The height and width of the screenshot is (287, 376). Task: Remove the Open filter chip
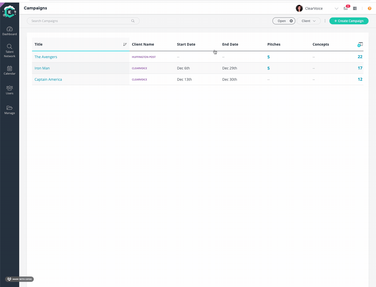click(x=291, y=21)
